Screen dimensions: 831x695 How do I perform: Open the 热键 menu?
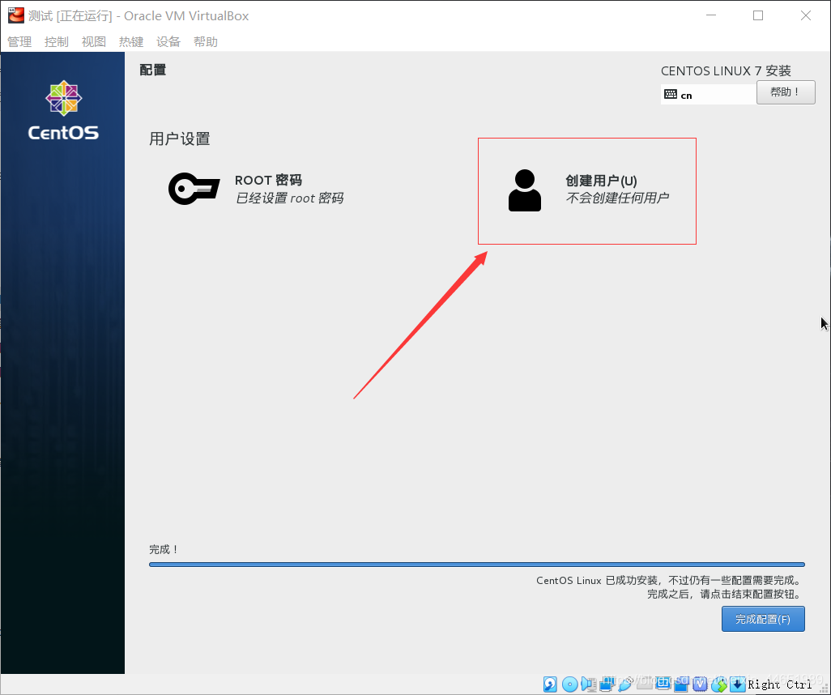point(131,42)
